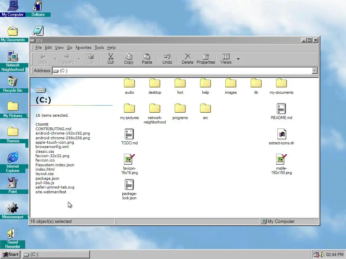Expand the Address bar dropdown

(315, 71)
